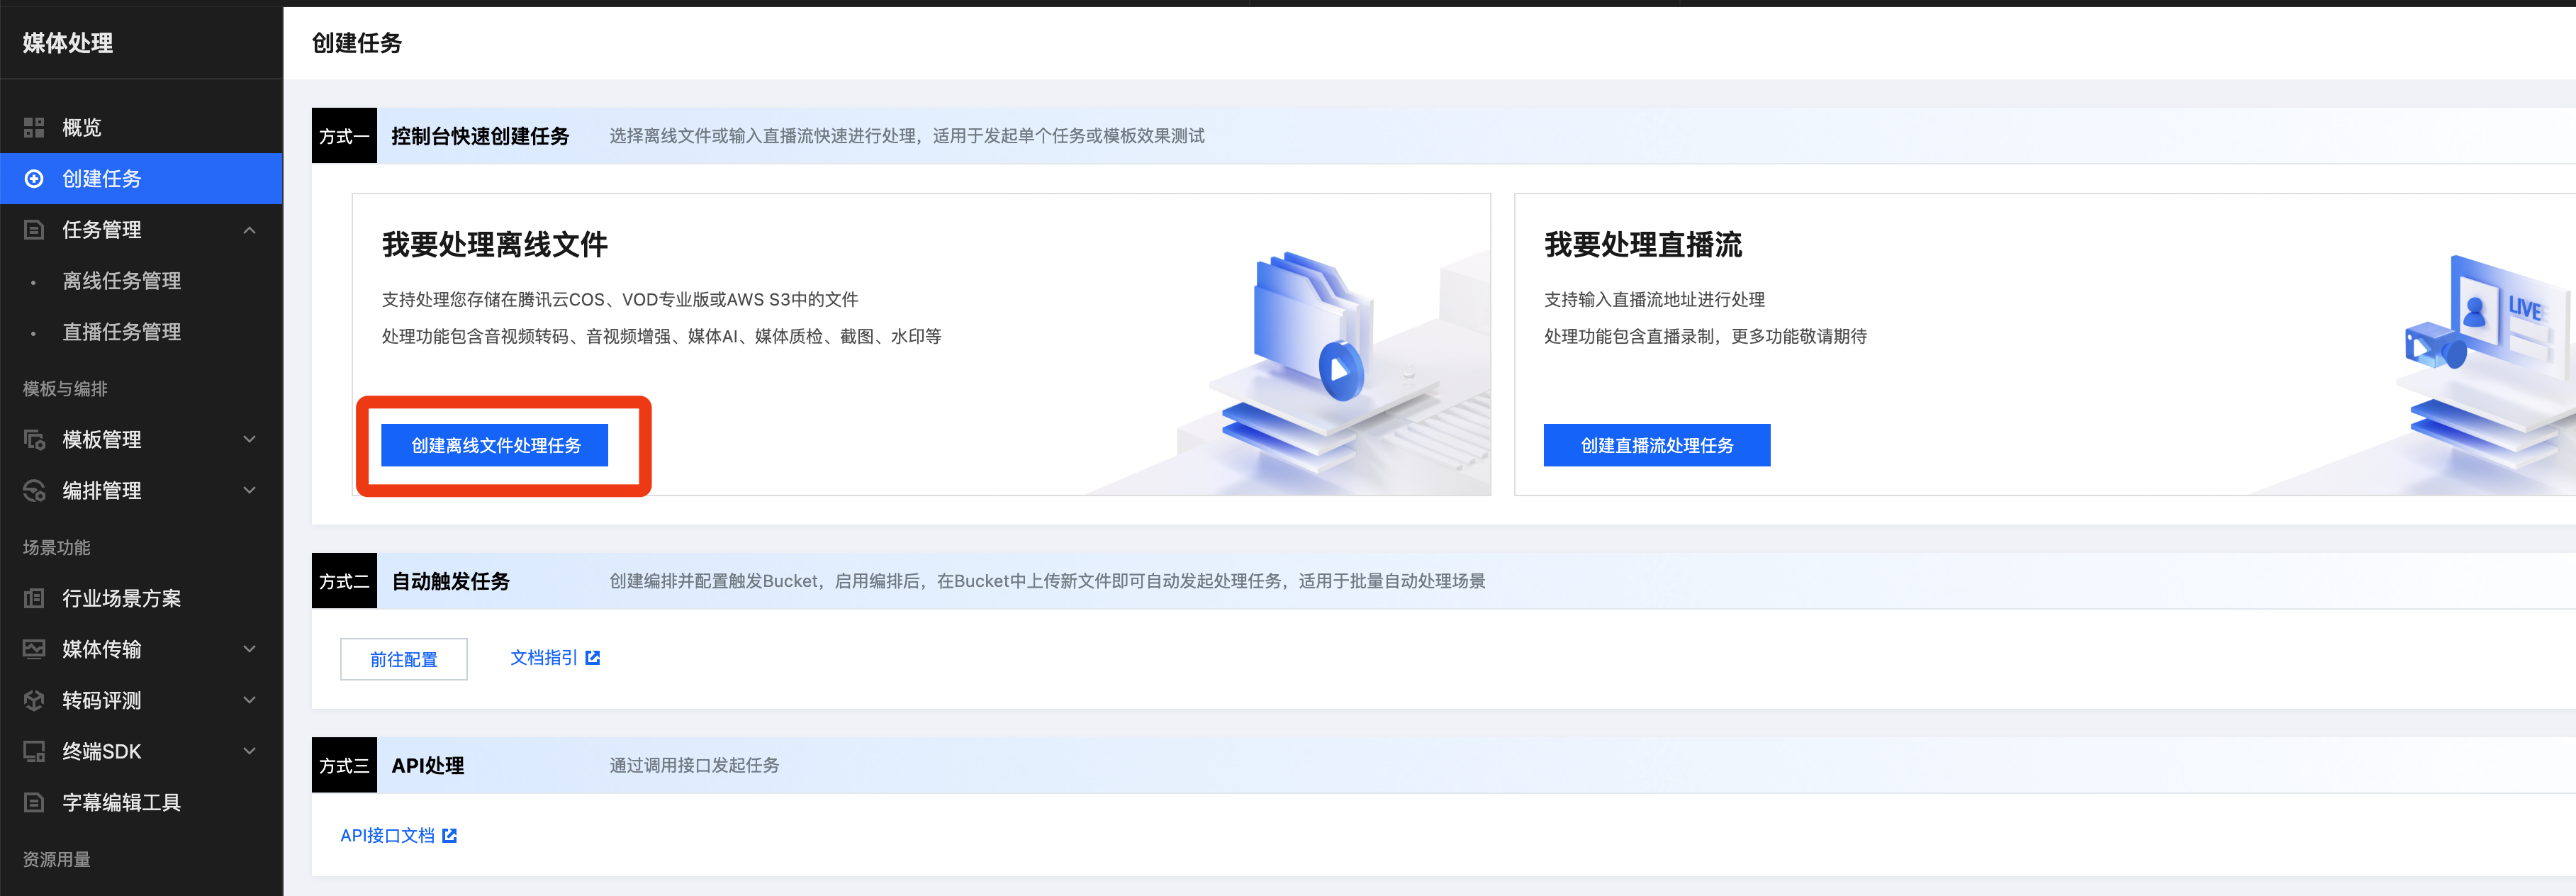Viewport: 2576px width, 896px height.
Task: Click the Media Transfer (媒体传输) icon
Action: (x=34, y=649)
